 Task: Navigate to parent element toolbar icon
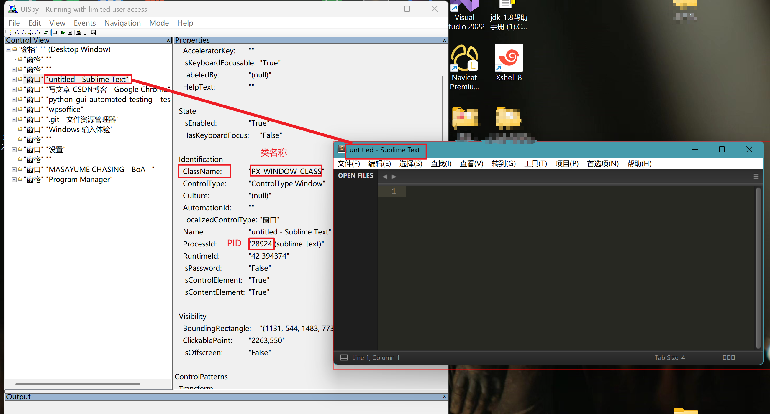pos(10,32)
